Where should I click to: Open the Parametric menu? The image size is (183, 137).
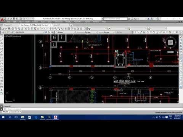coord(78,22)
